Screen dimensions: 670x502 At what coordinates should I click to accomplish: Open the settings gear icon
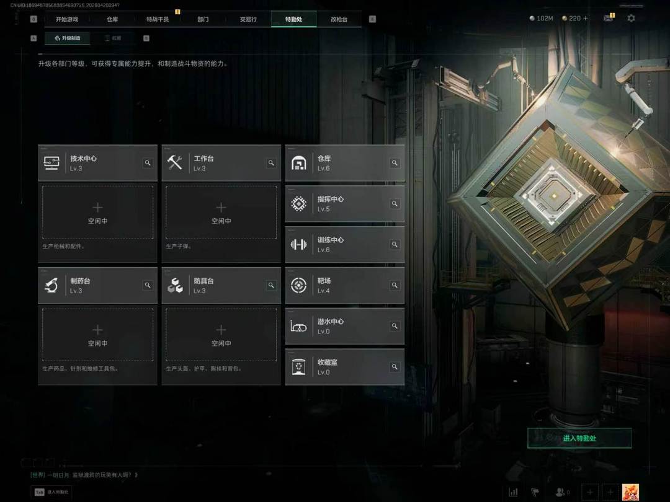pyautogui.click(x=631, y=19)
